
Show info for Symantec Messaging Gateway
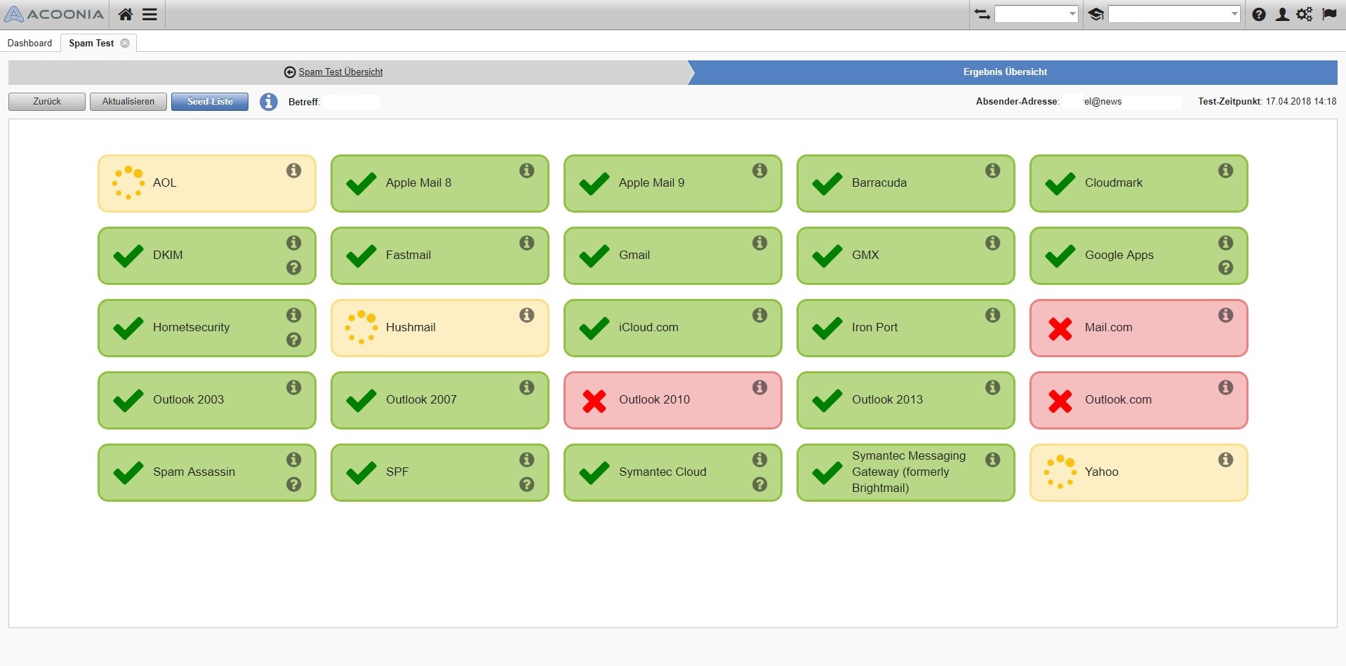tap(993, 460)
